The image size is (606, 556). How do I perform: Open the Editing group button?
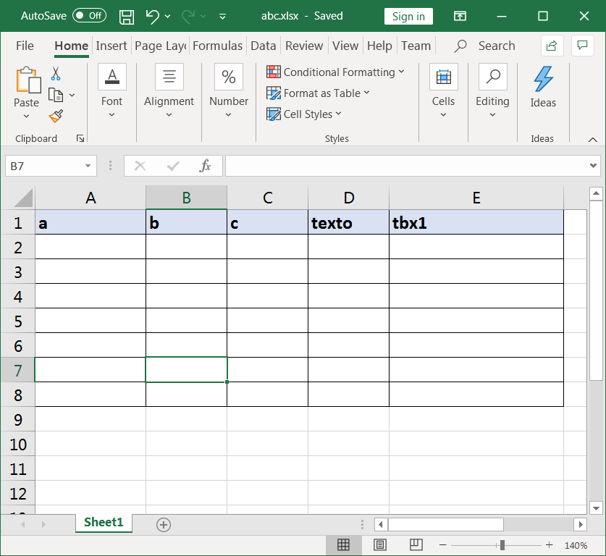click(492, 91)
